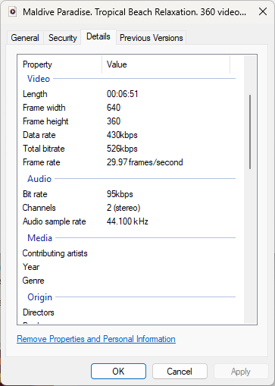Close the properties dialog with X
Screen dimensions: 275x386
tap(263, 11)
